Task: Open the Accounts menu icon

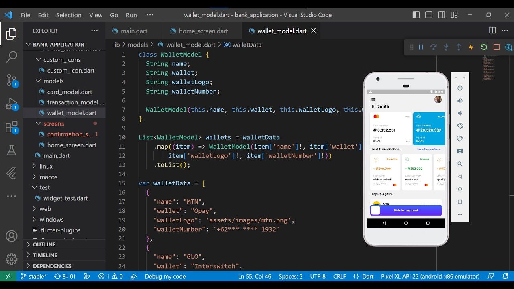Action: click(11, 236)
